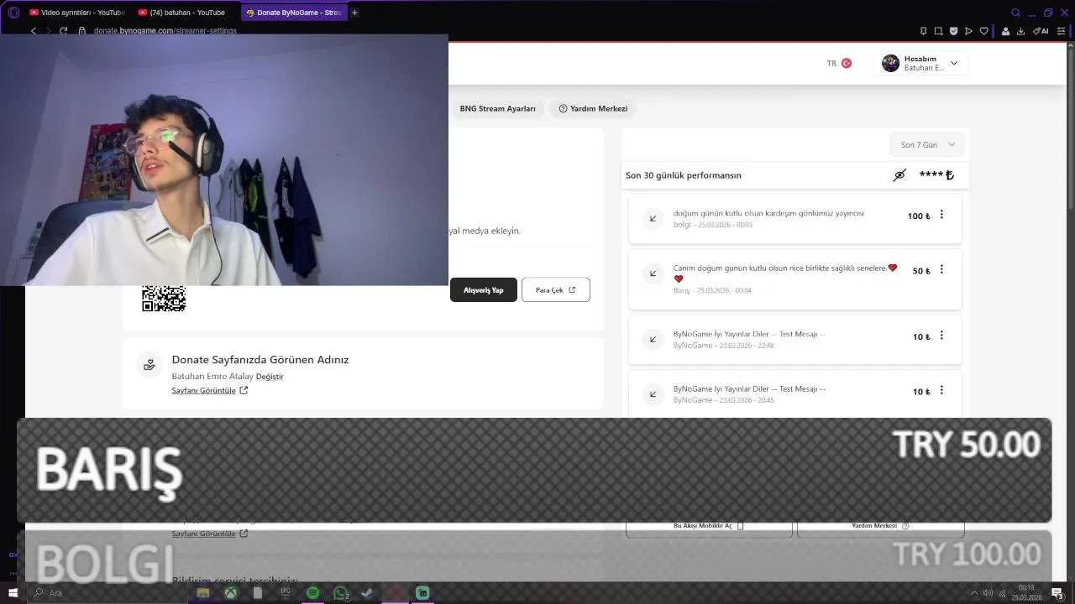Click the account avatar picture
1075x604 pixels.
point(890,63)
